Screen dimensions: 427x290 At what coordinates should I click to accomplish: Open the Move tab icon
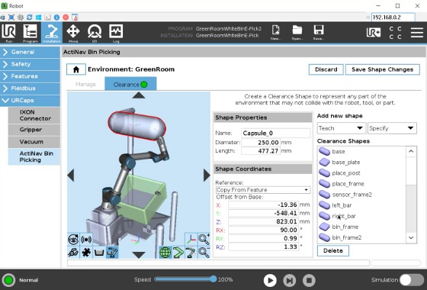[x=73, y=33]
